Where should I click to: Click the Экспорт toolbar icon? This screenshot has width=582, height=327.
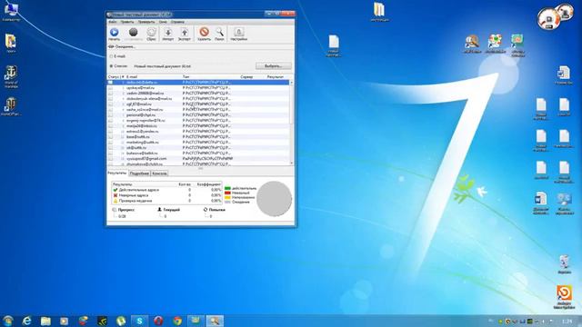pos(184,34)
